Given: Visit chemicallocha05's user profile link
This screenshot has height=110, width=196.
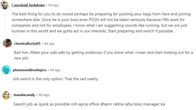Looking at the screenshot, I should (27, 44).
